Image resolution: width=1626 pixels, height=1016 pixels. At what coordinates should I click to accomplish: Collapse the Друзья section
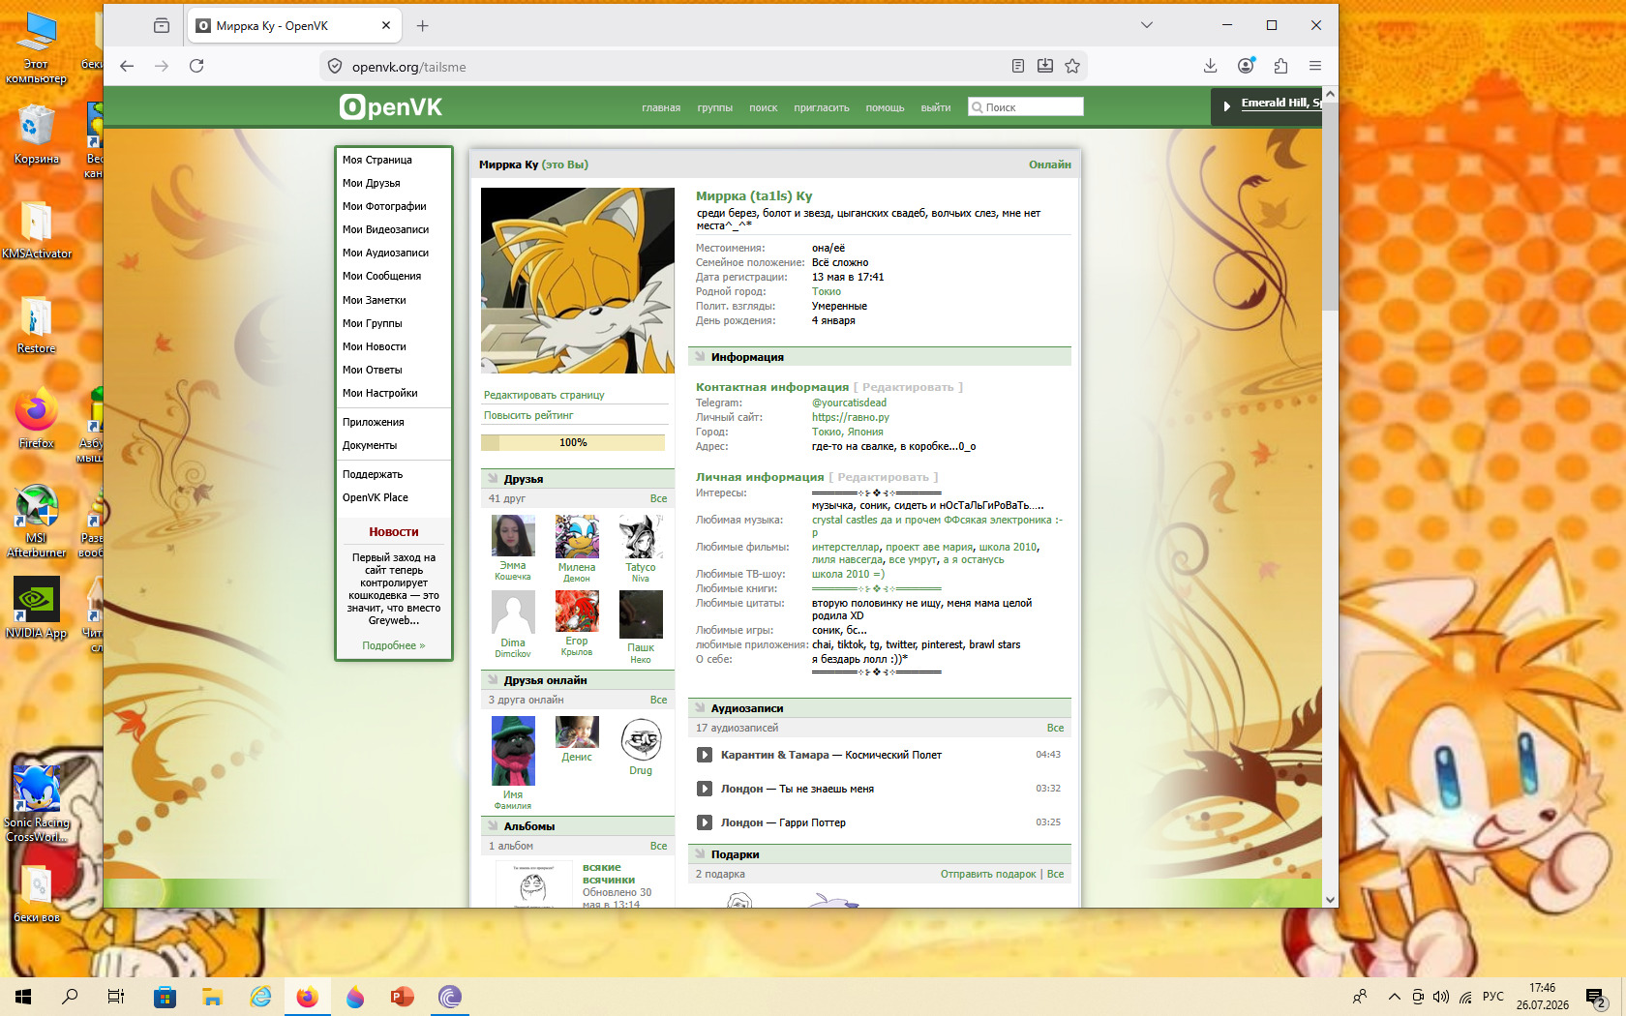tap(493, 479)
